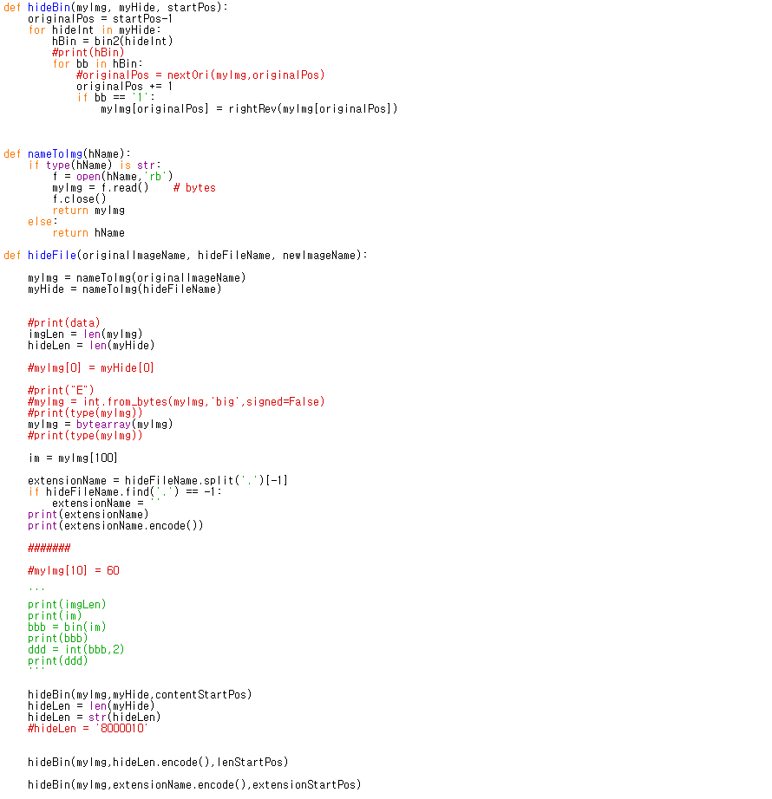
Task: Click the hideBin call with contentStartPos
Action: [x=140, y=694]
